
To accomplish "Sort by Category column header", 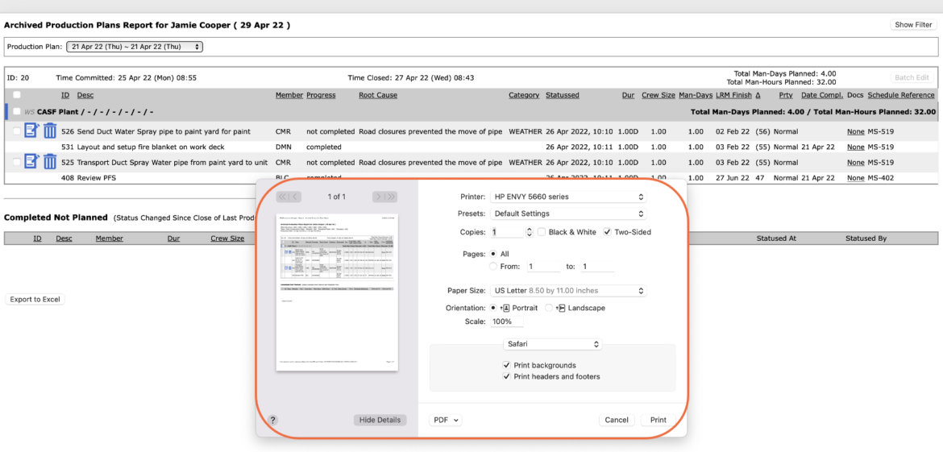I will tap(524, 95).
